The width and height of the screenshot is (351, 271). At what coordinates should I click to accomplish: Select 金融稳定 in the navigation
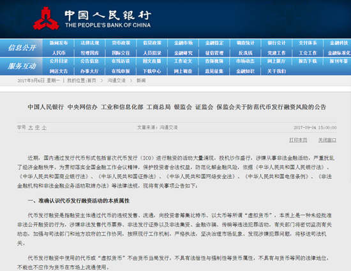pyautogui.click(x=214, y=43)
